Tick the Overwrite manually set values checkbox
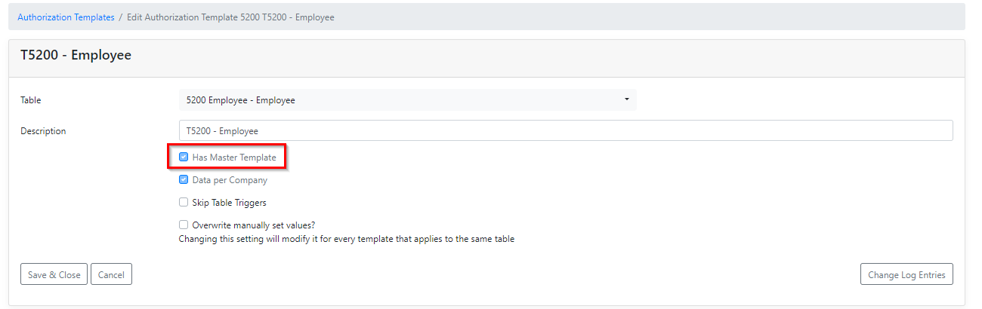This screenshot has width=982, height=309. click(x=184, y=224)
